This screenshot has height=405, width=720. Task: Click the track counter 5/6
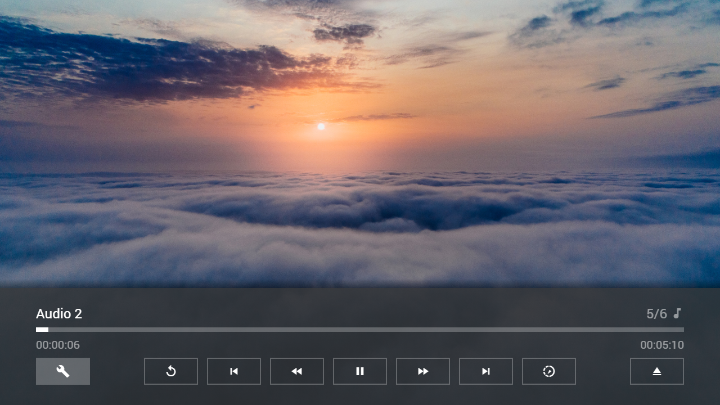point(656,314)
